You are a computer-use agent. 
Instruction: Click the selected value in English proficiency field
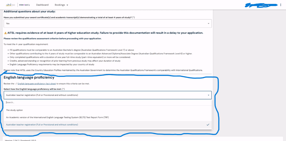pyautogui.click(x=42, y=95)
